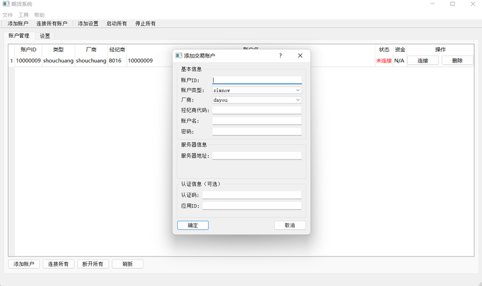Click the bottom 连接所有 button
482x286 pixels.
click(x=58, y=264)
